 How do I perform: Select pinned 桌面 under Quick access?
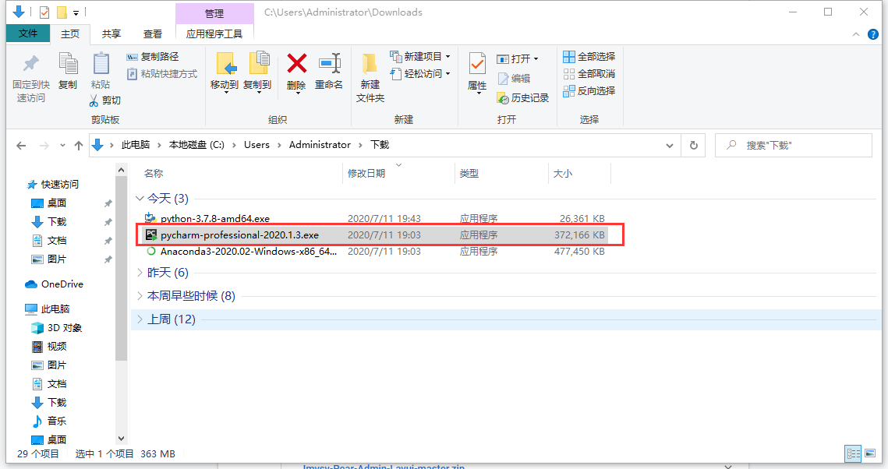(x=57, y=203)
